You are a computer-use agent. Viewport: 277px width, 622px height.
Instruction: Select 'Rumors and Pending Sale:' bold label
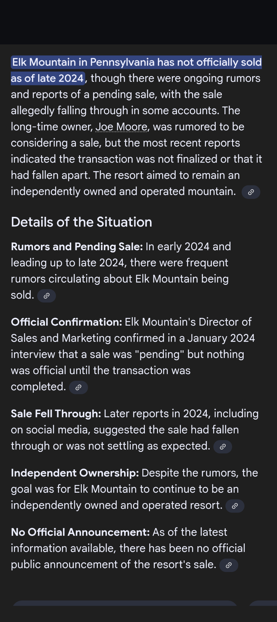[x=77, y=247]
